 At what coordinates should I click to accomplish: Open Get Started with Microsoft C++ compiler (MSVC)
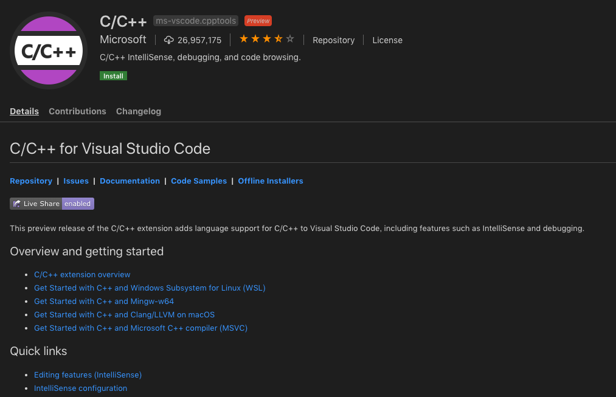[140, 328]
